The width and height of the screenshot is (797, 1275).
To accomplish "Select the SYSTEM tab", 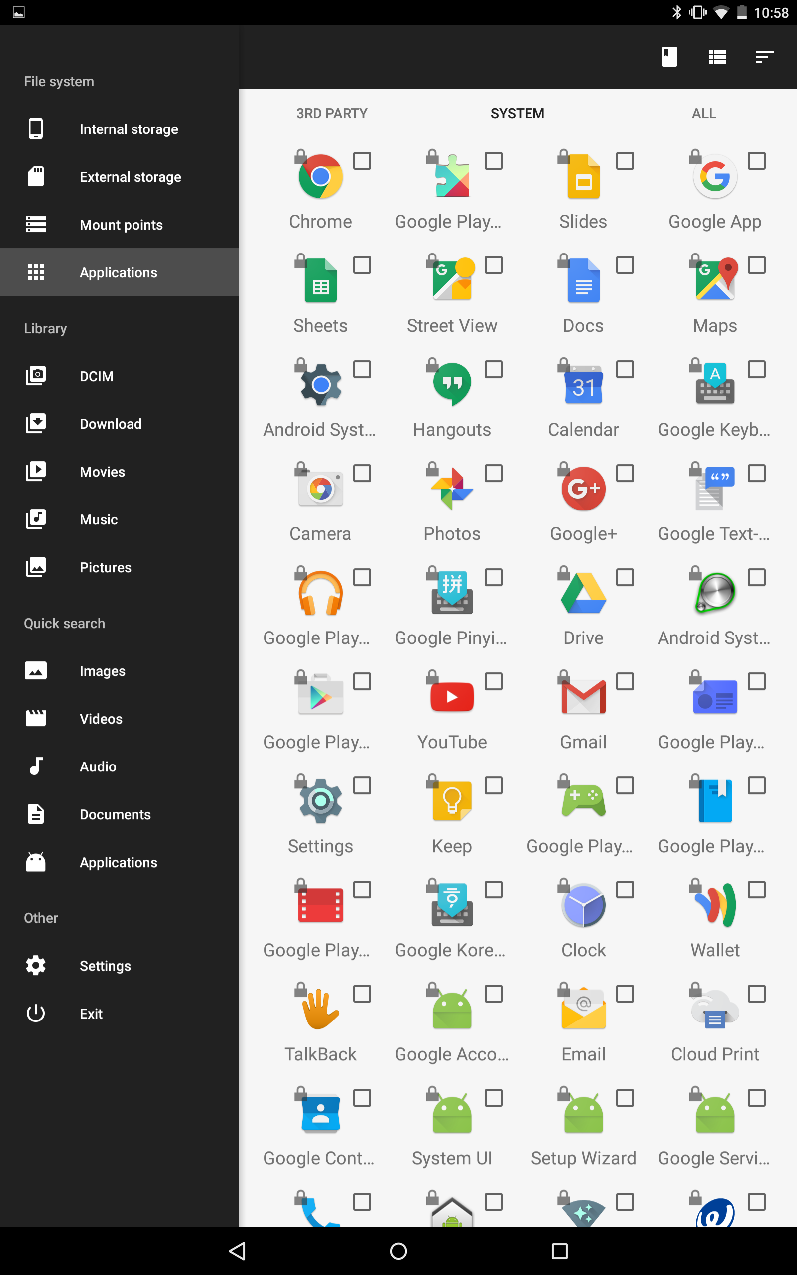I will [517, 113].
